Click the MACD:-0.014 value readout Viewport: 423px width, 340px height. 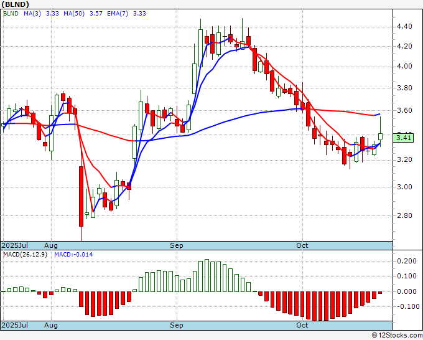click(x=73, y=255)
